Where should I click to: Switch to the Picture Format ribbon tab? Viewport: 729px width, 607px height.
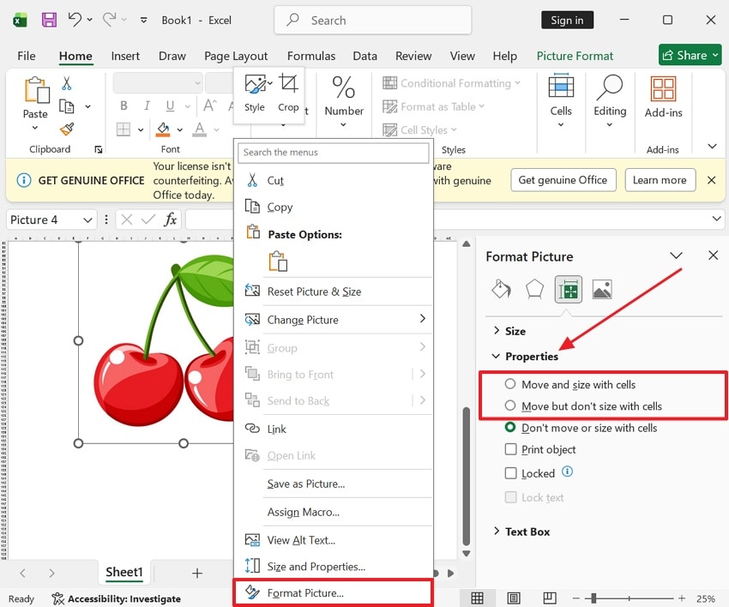pyautogui.click(x=575, y=55)
